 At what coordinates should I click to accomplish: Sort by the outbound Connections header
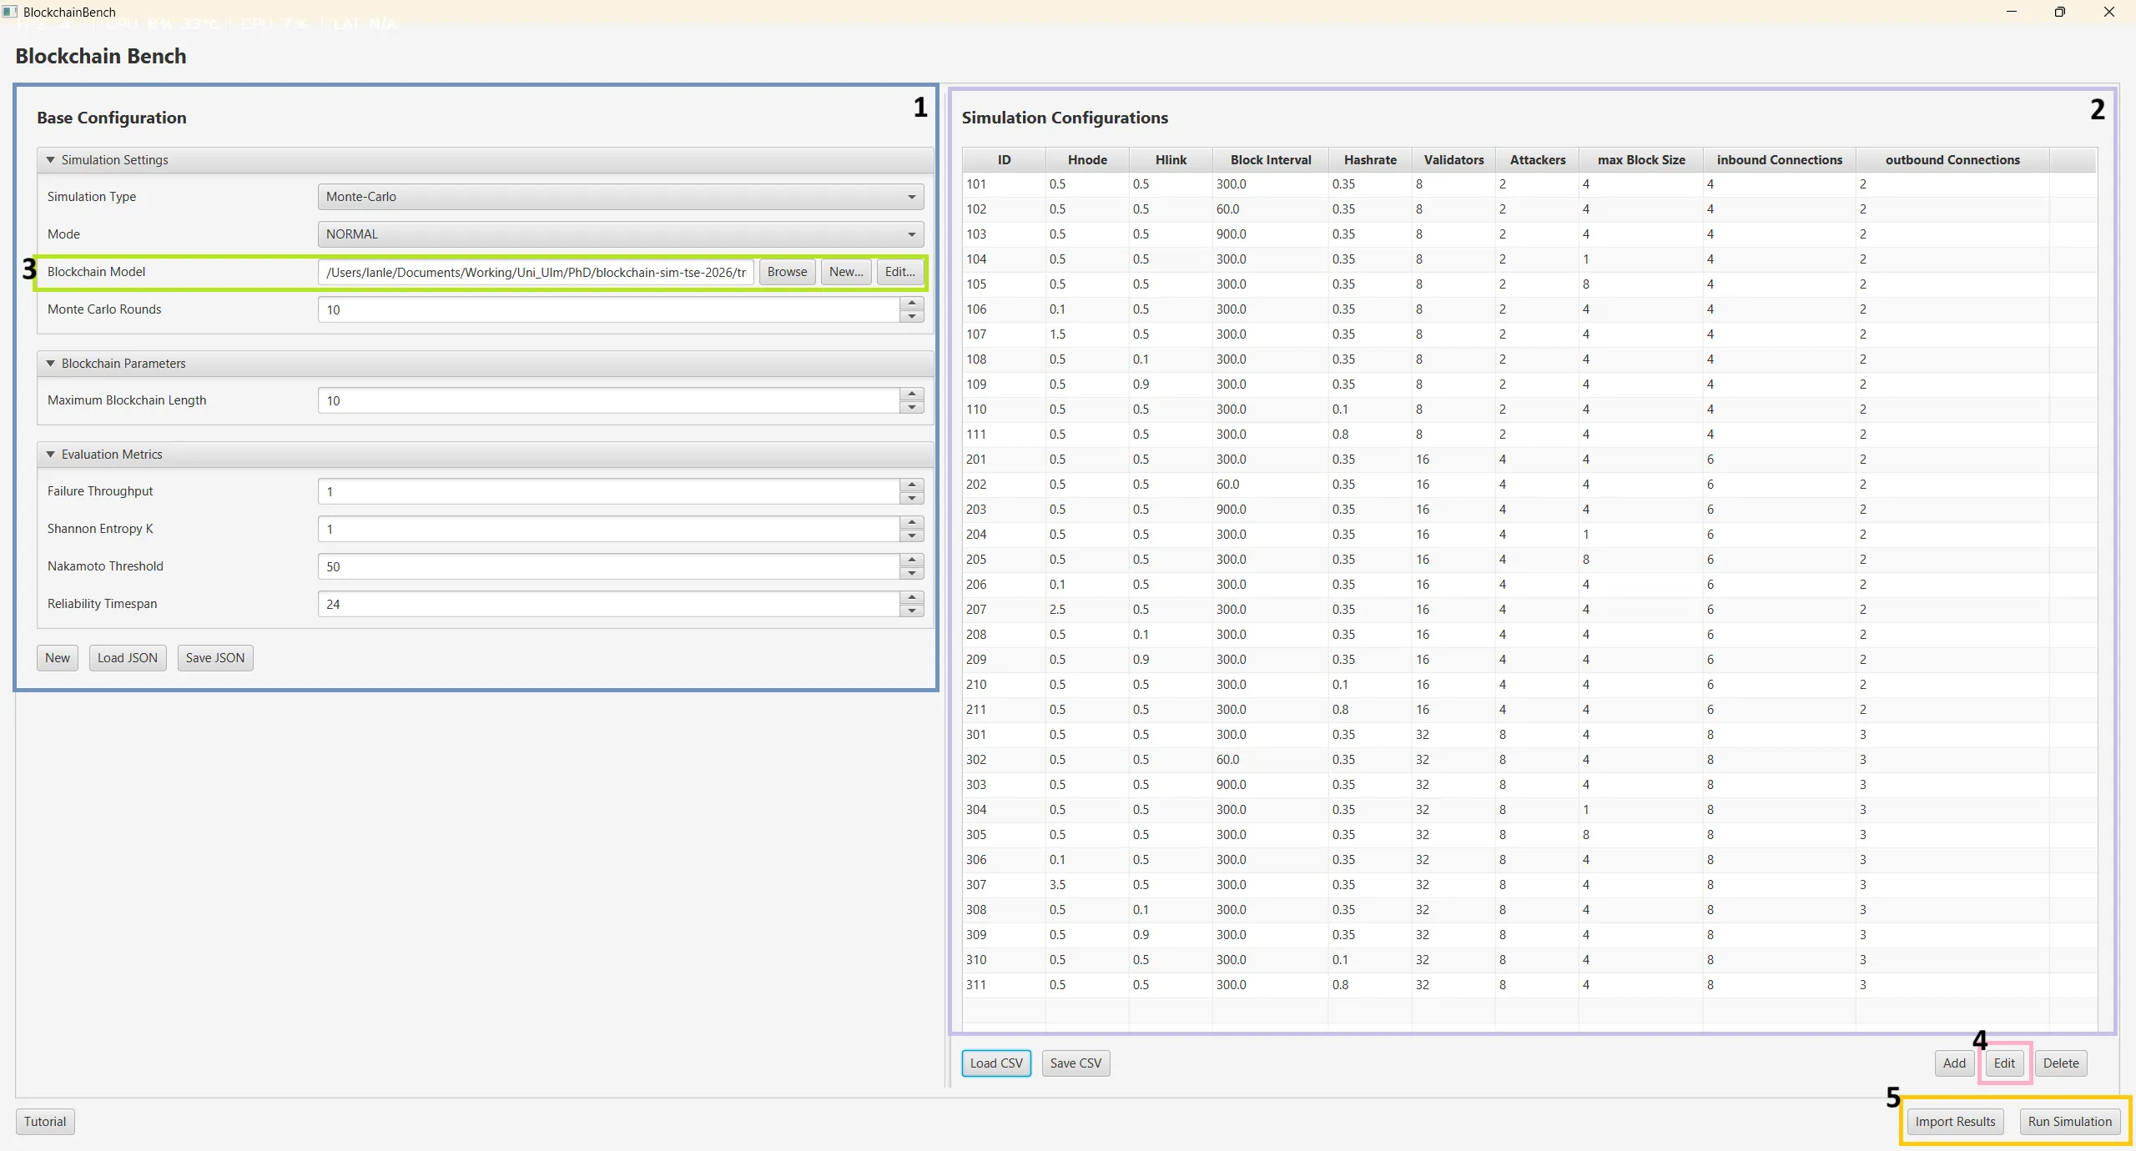pos(1952,160)
